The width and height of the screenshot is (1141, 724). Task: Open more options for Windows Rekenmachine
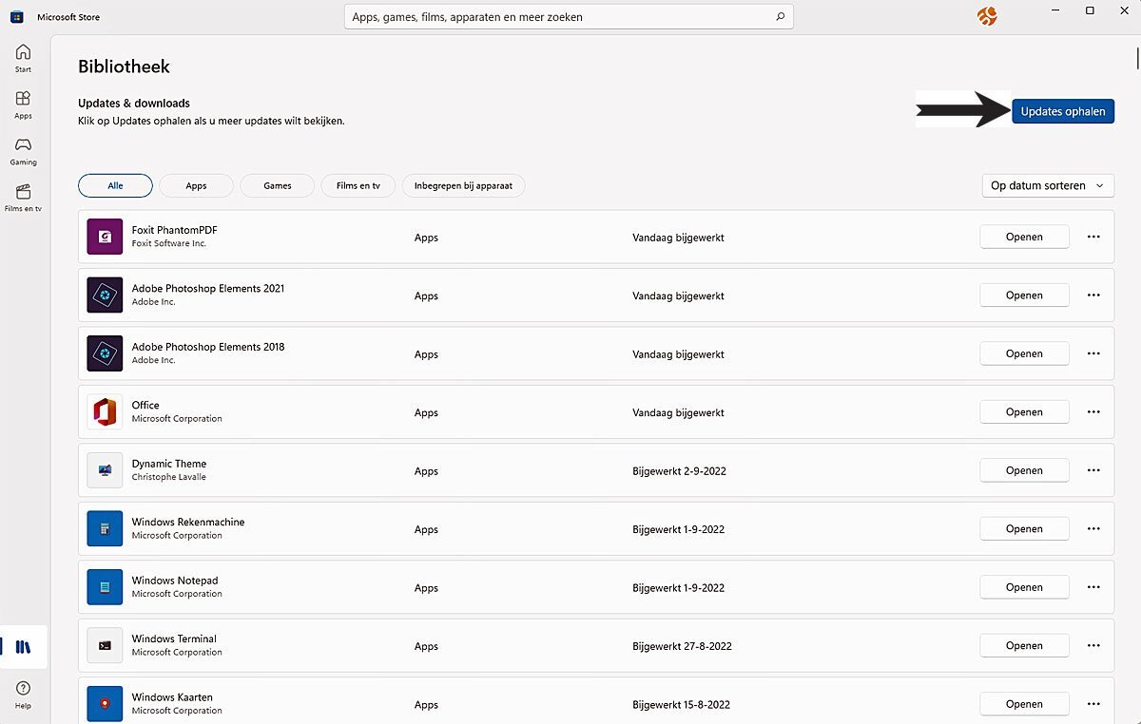(1093, 529)
